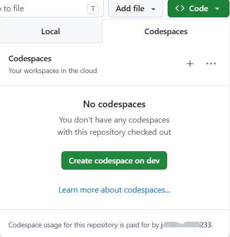230x237 pixels.
Task: Click the plus icon to create codespace
Action: coord(190,64)
